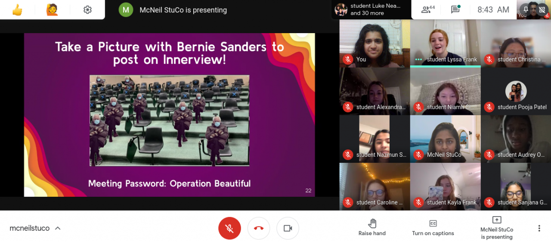Screen dimensions: 551x242
Task: Select student Caroline's video tile
Action: click(375, 186)
